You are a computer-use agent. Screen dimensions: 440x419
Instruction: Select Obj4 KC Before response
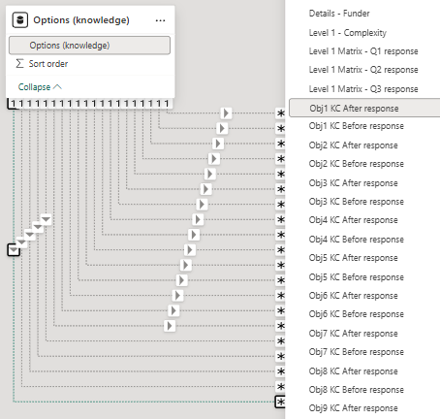click(357, 240)
